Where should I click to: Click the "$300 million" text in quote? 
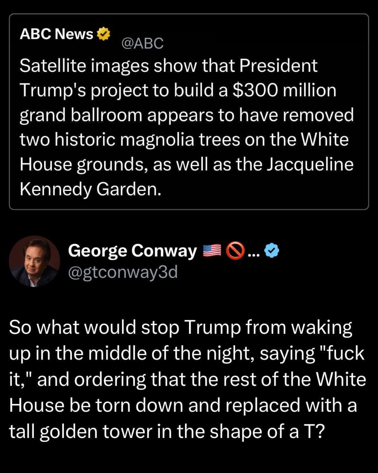(x=284, y=90)
